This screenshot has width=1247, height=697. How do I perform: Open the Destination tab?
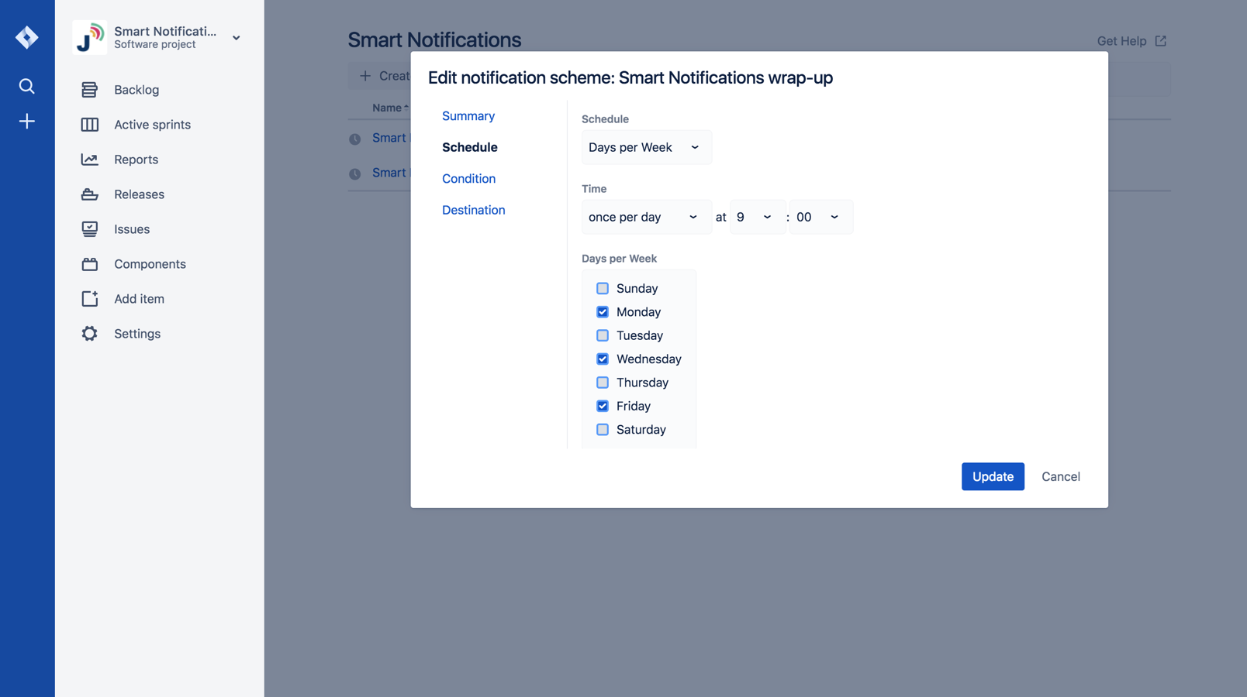tap(473, 210)
